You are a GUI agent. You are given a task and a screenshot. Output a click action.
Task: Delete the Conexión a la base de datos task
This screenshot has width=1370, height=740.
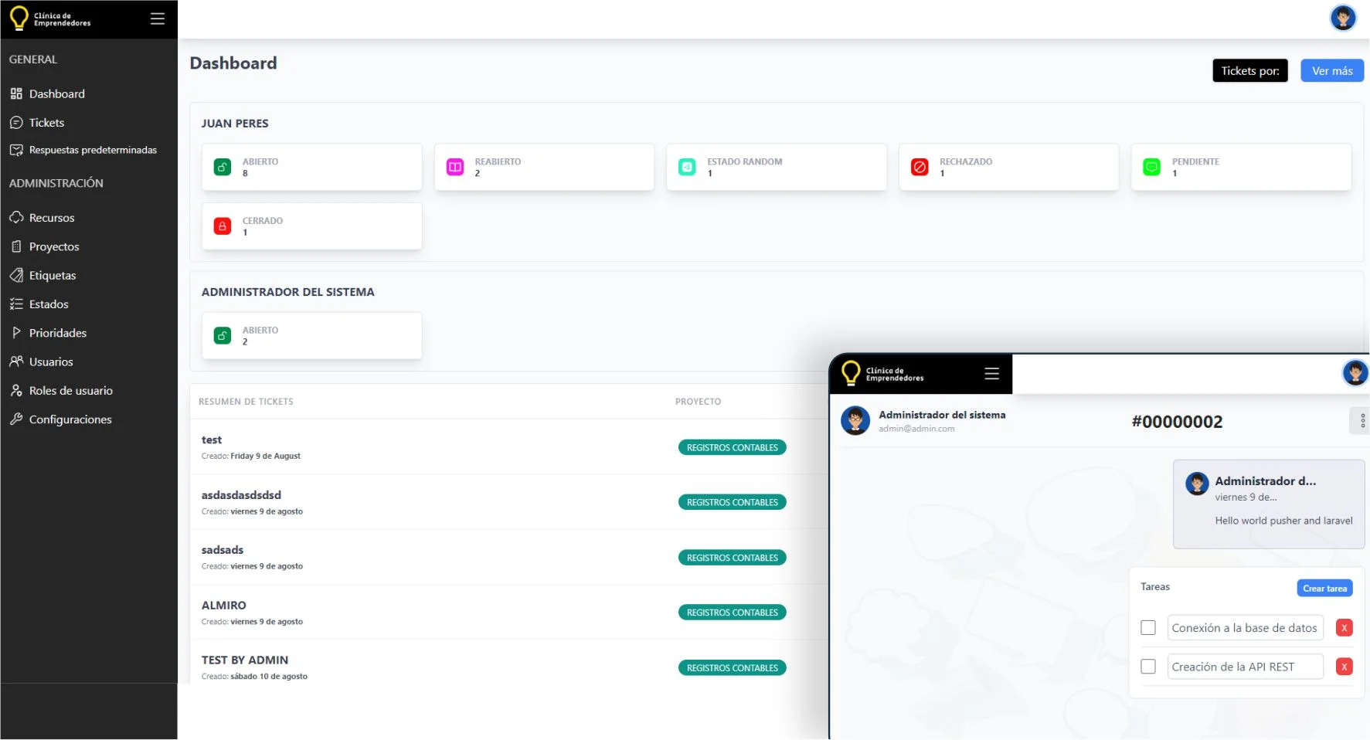tap(1345, 628)
